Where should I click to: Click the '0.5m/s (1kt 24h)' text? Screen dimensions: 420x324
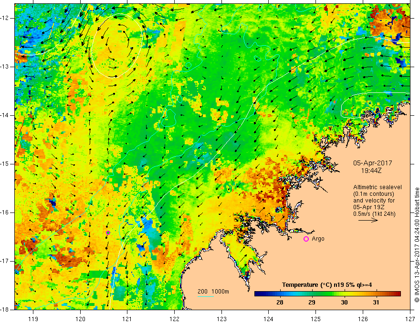tap(374, 213)
